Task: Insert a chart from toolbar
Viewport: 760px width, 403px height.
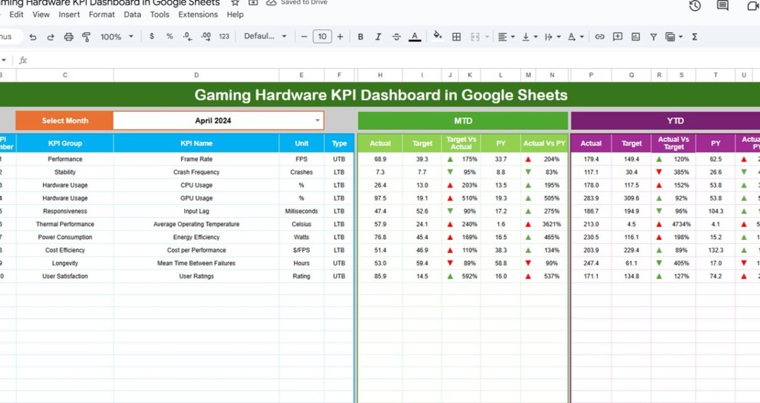Action: click(636, 37)
